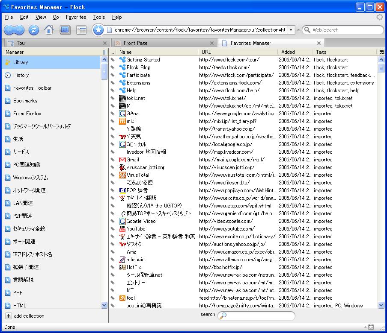Click the mixi row orange icon
The width and height of the screenshot is (387, 333).
(122, 121)
